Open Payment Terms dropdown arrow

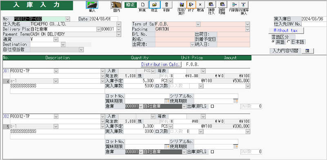(119, 34)
